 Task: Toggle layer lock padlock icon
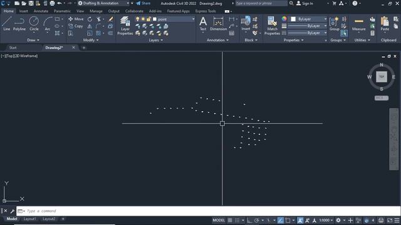click(x=148, y=19)
